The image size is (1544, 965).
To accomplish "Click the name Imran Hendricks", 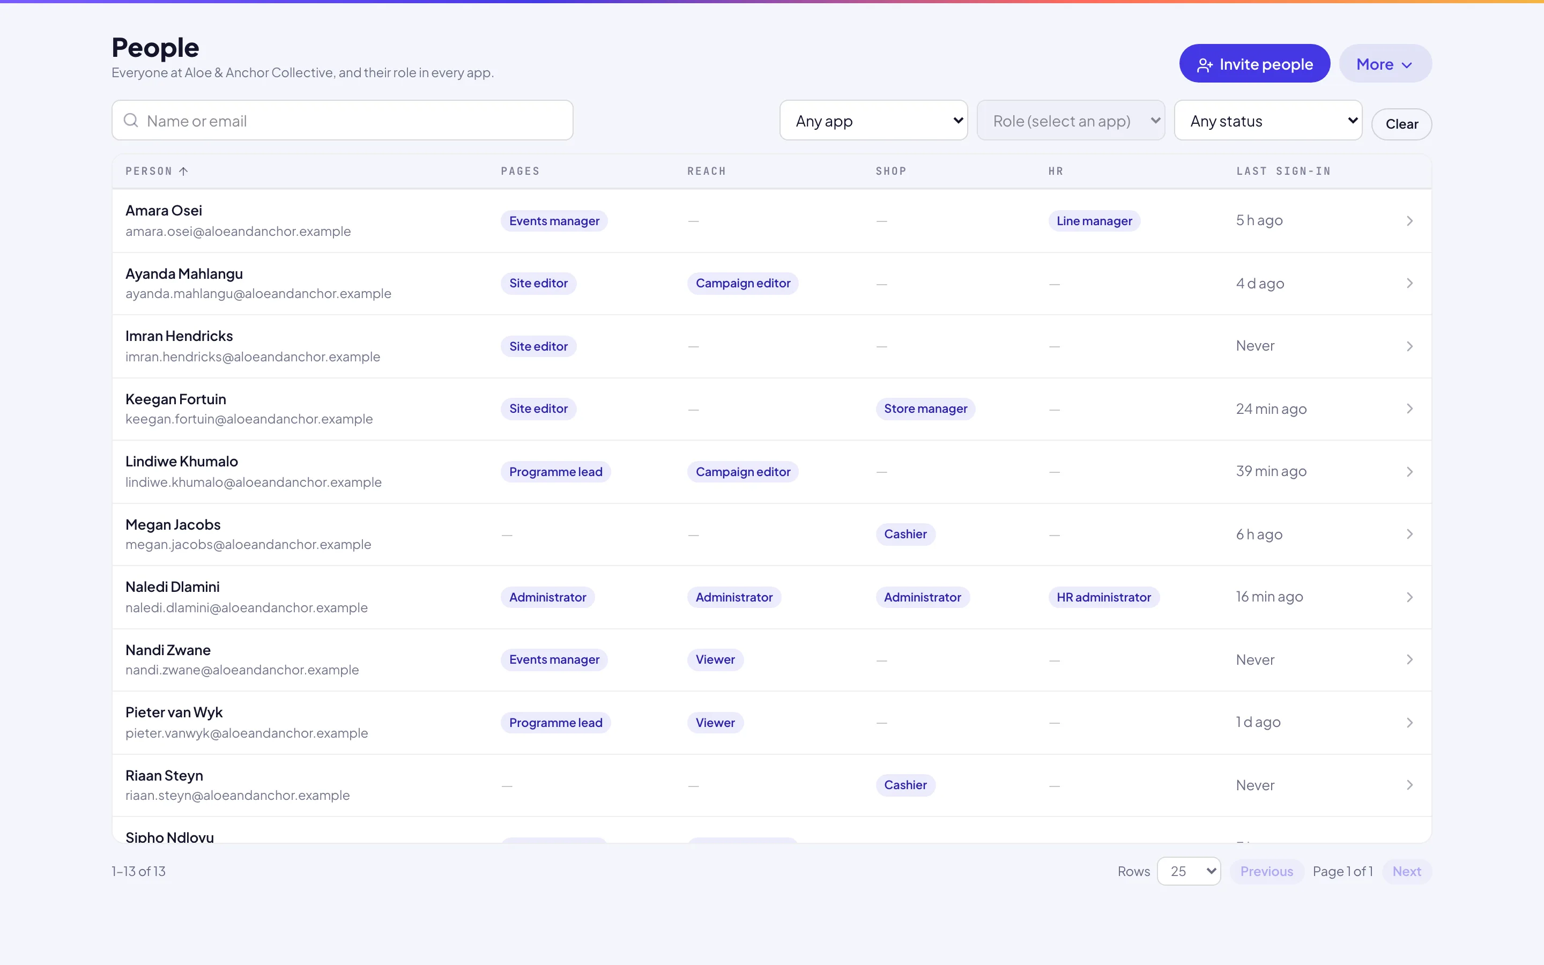I will pyautogui.click(x=179, y=336).
